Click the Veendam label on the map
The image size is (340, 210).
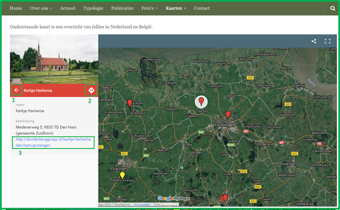pyautogui.click(x=289, y=164)
